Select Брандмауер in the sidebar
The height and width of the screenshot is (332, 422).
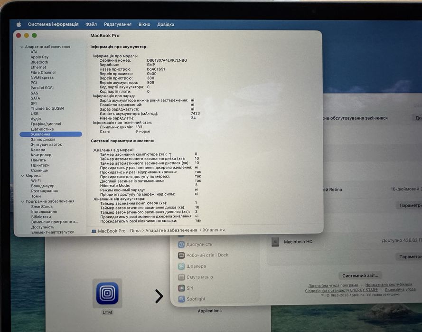point(43,186)
